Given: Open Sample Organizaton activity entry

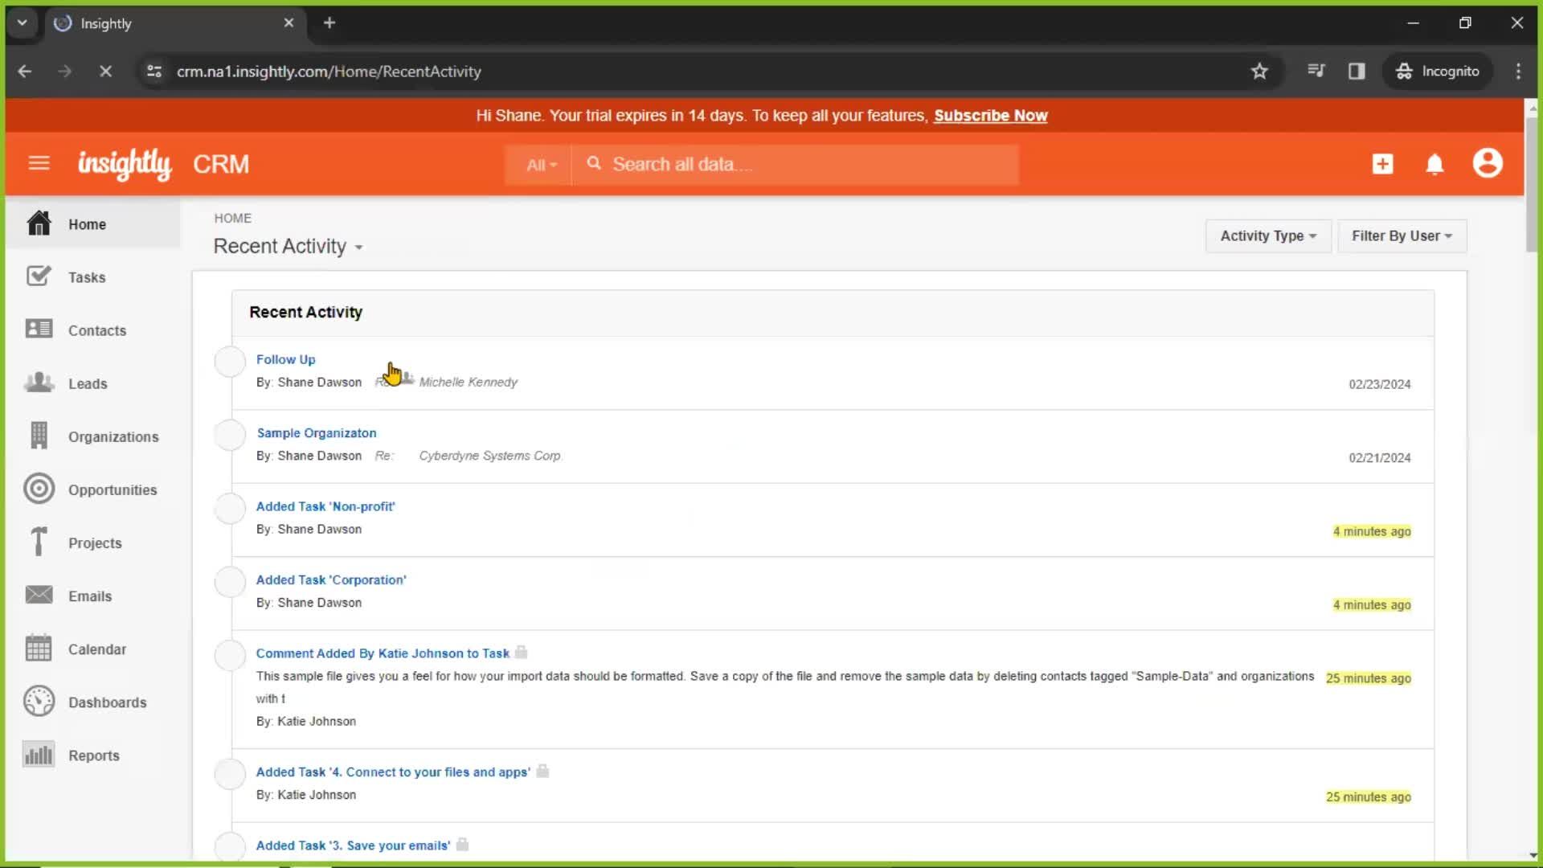Looking at the screenshot, I should tap(316, 432).
